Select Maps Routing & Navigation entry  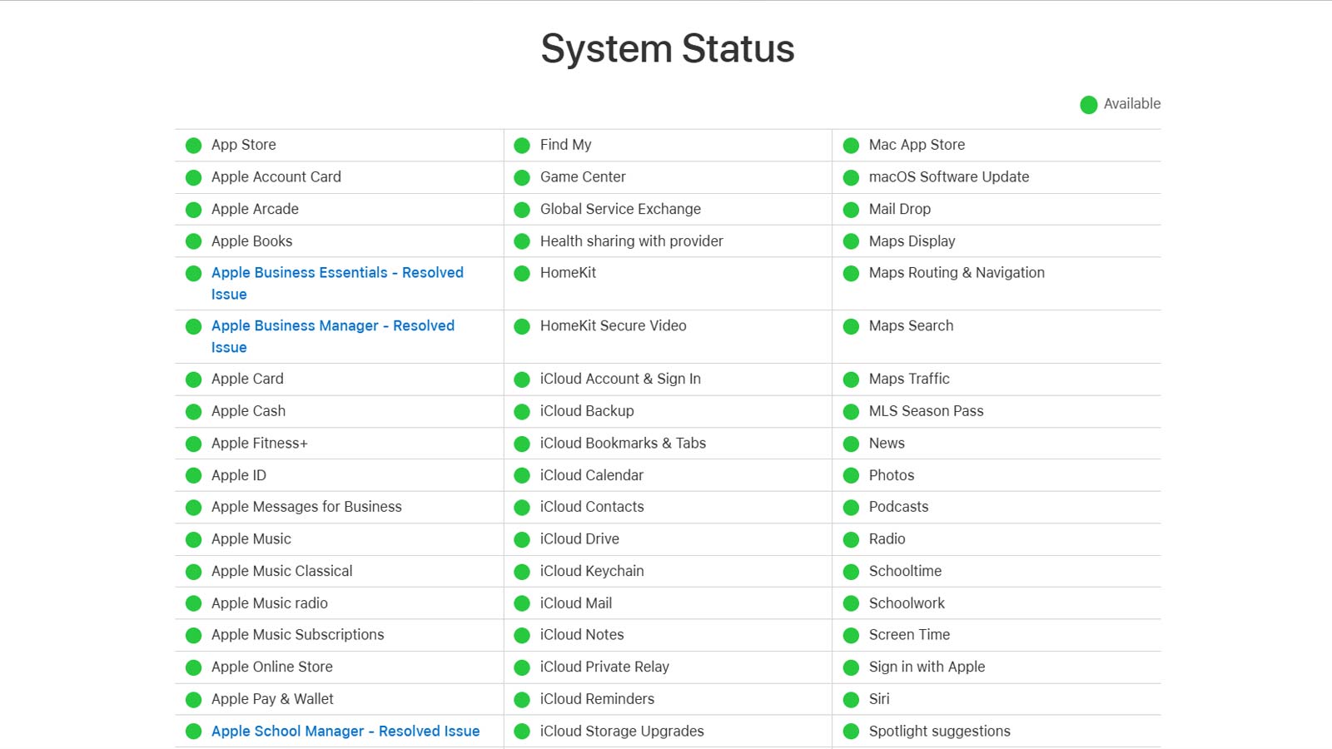click(957, 273)
